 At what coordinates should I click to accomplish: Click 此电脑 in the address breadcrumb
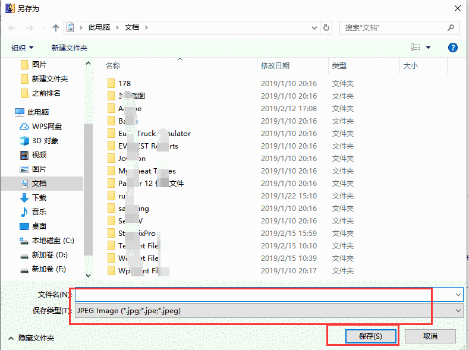click(x=99, y=27)
